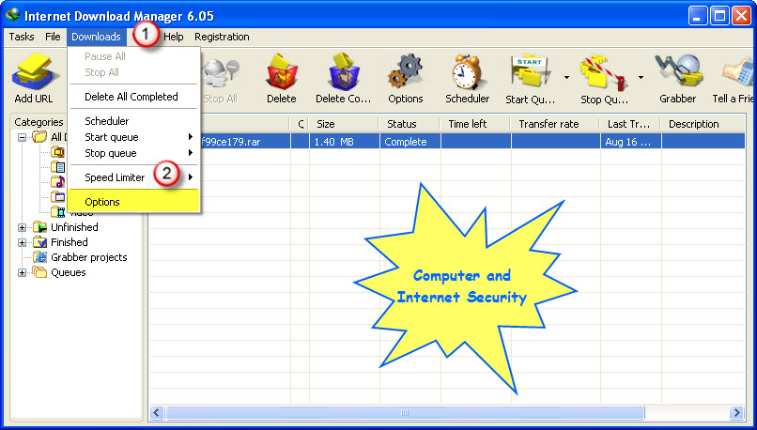
Task: Click the Start Queue toolbar icon
Action: tap(530, 72)
